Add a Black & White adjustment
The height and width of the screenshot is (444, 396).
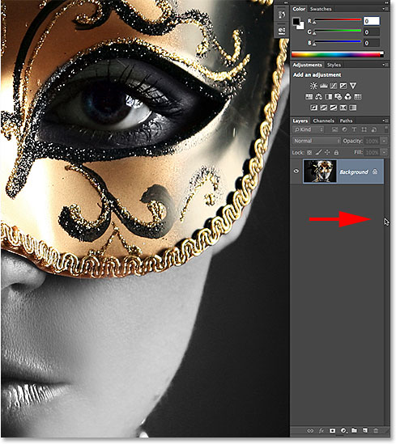tap(329, 97)
